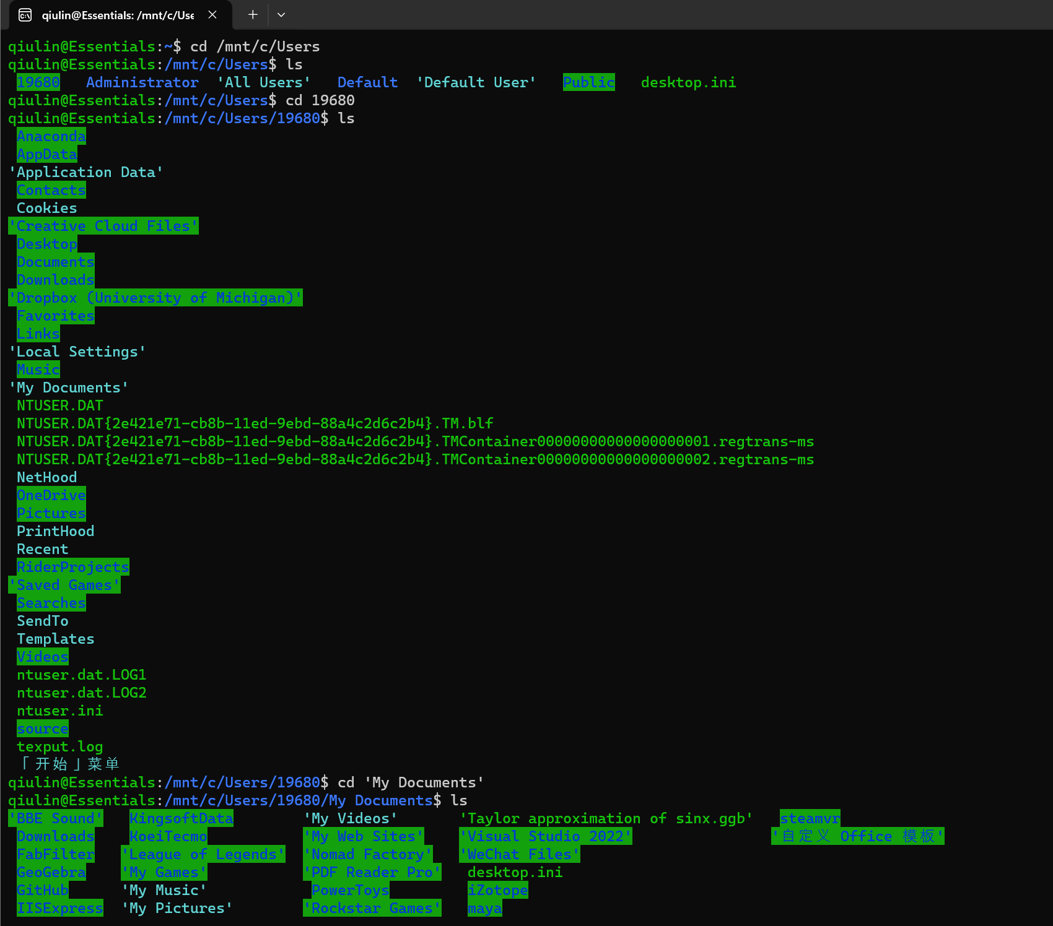Click the OneDrive directory listing
The width and height of the screenshot is (1053, 926).
pyautogui.click(x=51, y=495)
